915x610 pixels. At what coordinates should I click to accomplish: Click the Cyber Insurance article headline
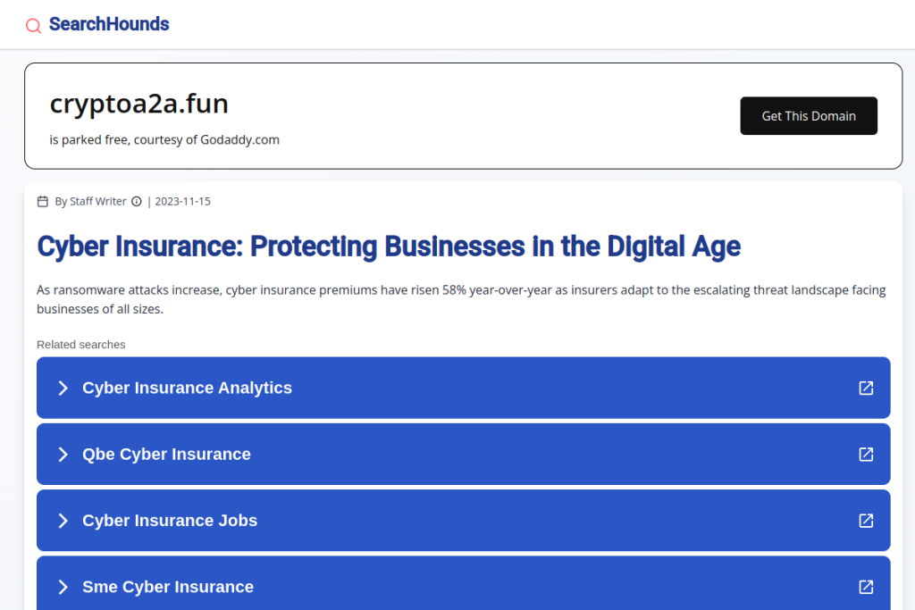(389, 246)
